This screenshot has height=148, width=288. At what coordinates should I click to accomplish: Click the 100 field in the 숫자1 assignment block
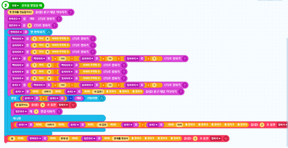pyautogui.click(x=63, y=59)
